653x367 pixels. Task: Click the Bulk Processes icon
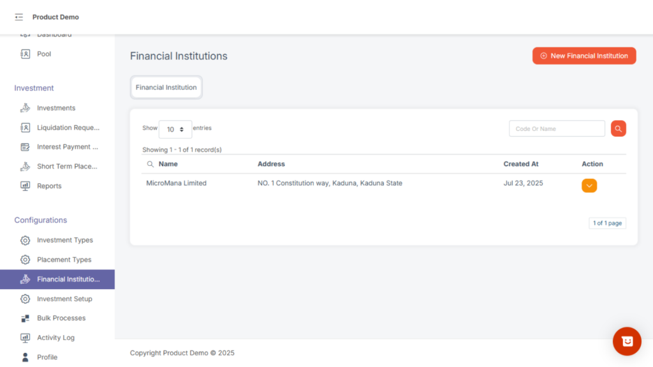pyautogui.click(x=25, y=318)
